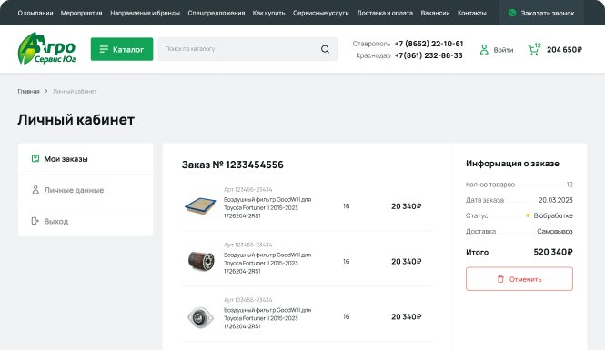The height and width of the screenshot is (350, 605).
Task: Select Личные данные sidebar tab
Action: coord(86,190)
